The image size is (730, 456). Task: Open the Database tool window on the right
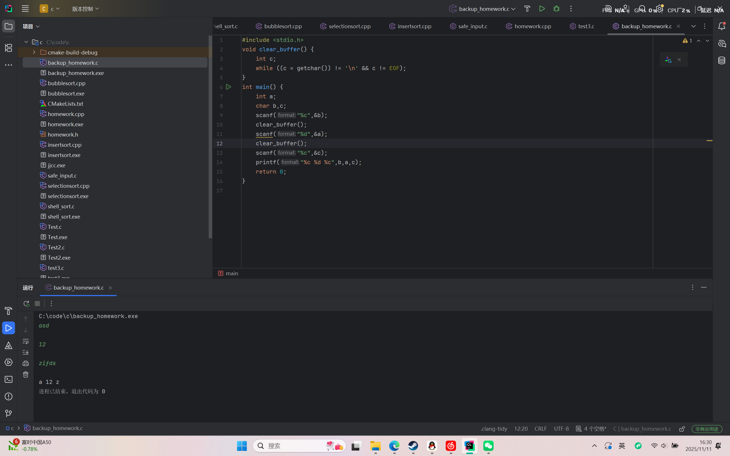pyautogui.click(x=721, y=60)
